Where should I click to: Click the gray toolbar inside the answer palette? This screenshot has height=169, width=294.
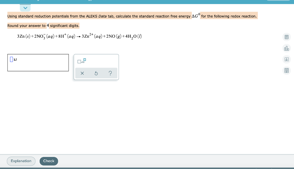pyautogui.click(x=96, y=73)
